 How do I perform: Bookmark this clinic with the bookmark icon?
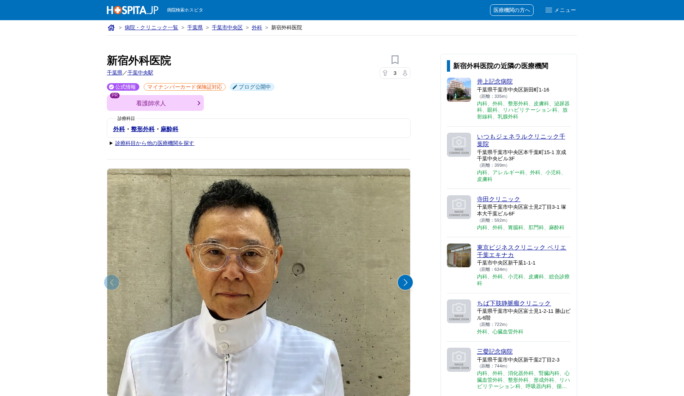point(395,60)
